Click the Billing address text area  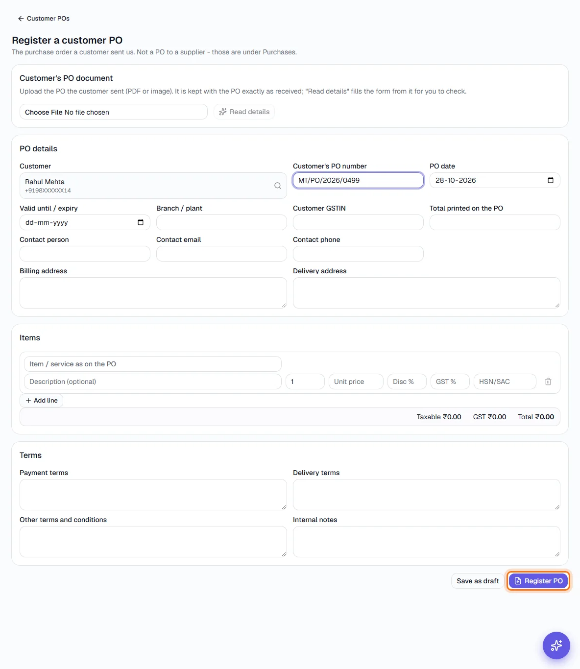[x=153, y=293]
